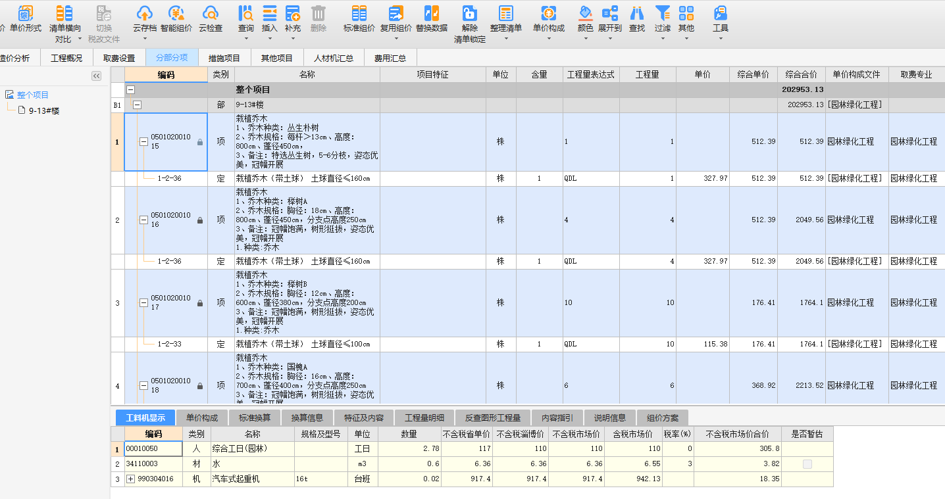Click the 插入 toolbar icon
945x499 pixels.
(270, 12)
